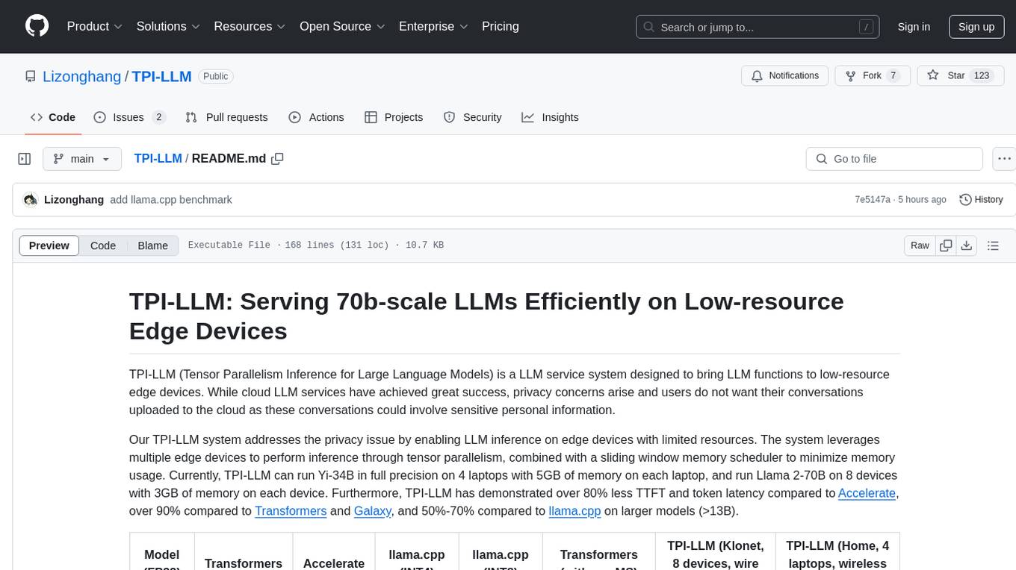The image size is (1016, 570).
Task: Follow the Accelerate link
Action: click(867, 493)
